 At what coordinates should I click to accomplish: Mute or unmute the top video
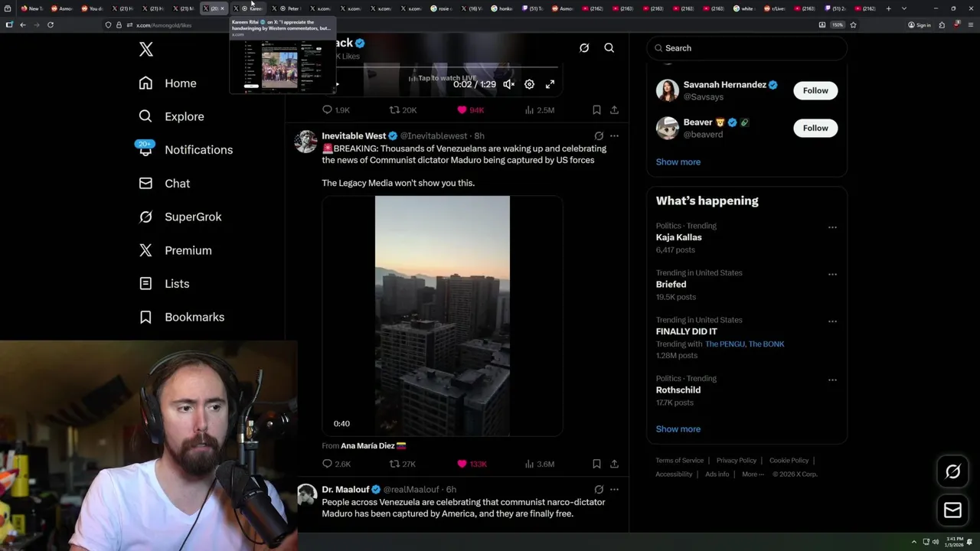[x=508, y=84]
